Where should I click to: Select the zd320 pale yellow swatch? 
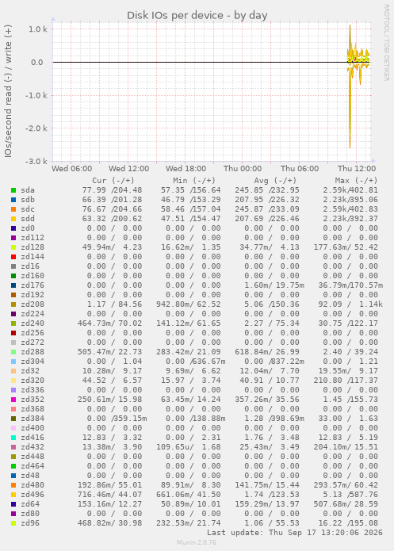click(x=13, y=381)
